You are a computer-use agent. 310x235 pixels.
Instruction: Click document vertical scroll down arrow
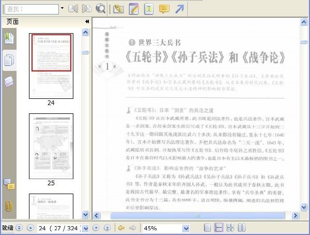click(304, 207)
